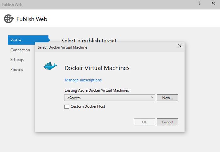Click the OK button
The height and width of the screenshot is (152, 220).
point(144,122)
